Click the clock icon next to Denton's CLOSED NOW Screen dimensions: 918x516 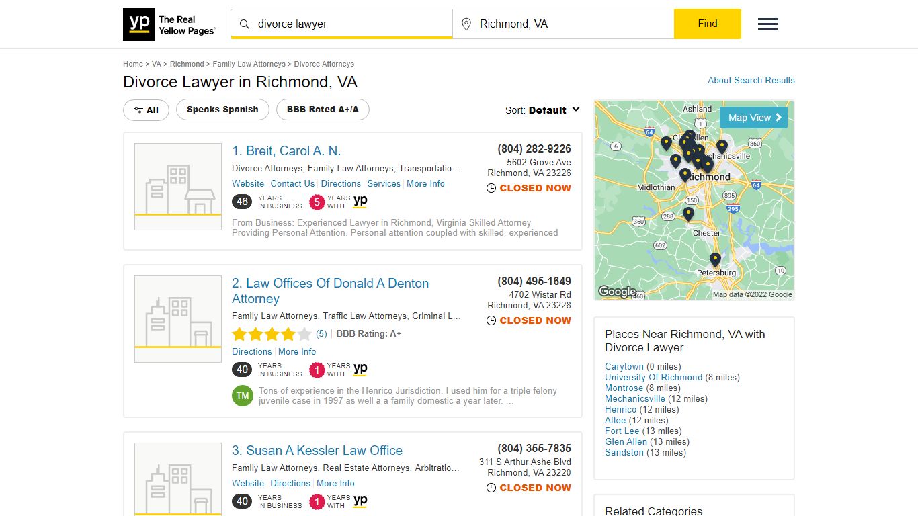click(491, 320)
